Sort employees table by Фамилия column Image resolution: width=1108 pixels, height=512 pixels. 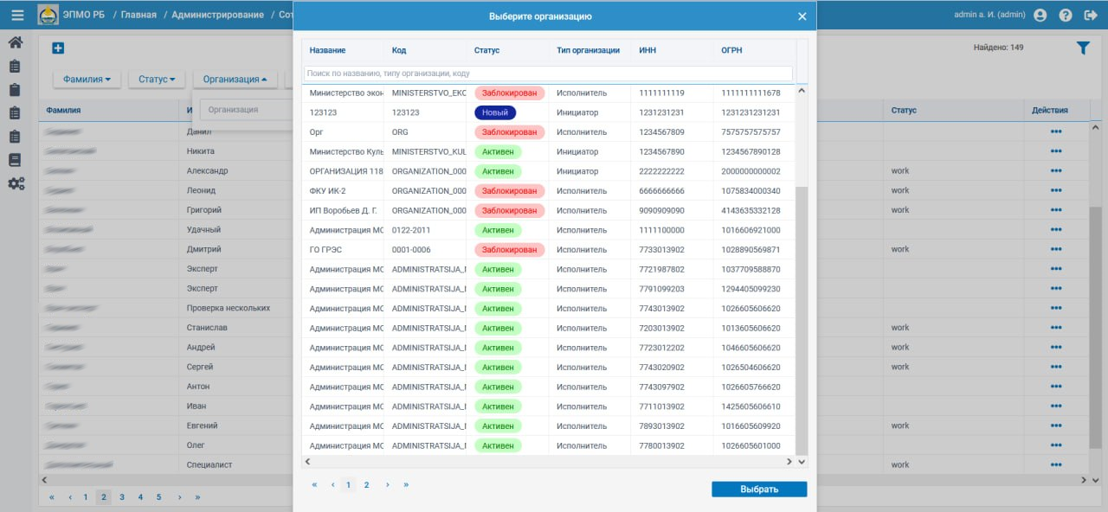(63, 111)
